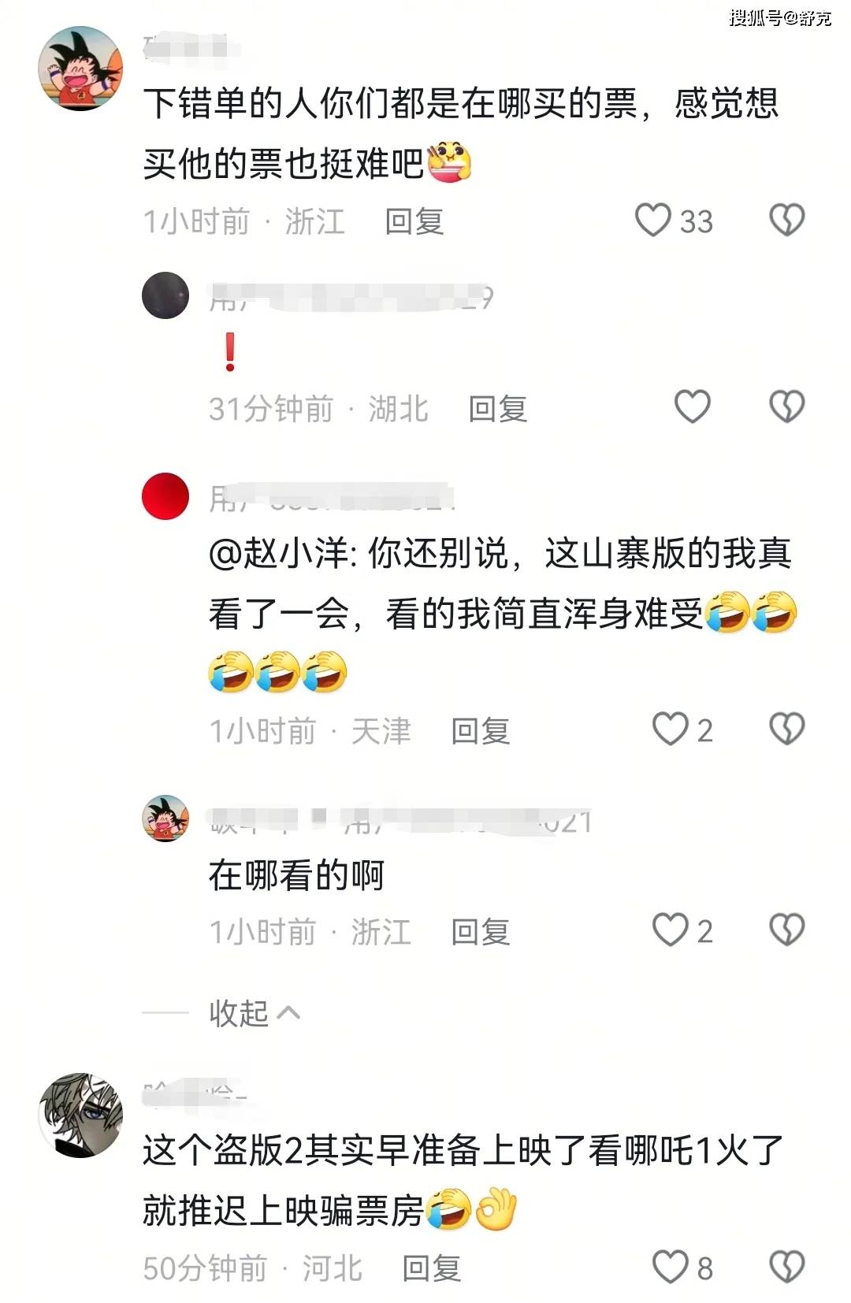Open the Goku avatar of top commenter
This screenshot has height=1303, width=851.
click(x=80, y=69)
